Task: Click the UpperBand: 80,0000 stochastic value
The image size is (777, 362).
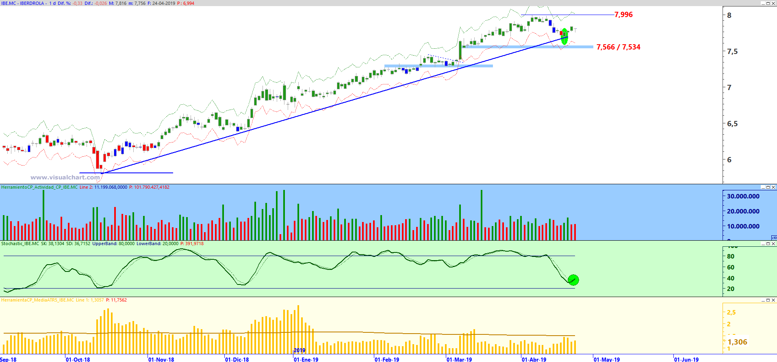Action: (113, 243)
